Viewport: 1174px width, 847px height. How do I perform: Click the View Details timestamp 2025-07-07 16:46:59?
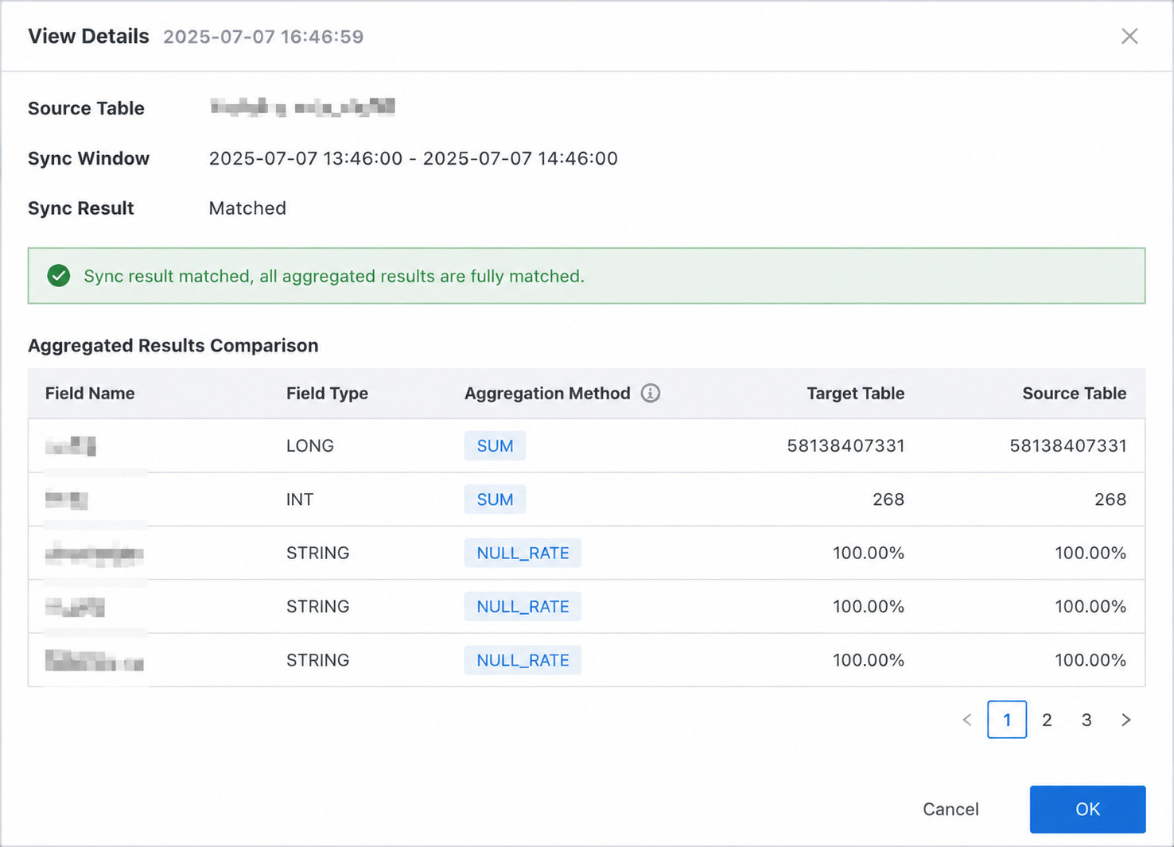click(263, 37)
